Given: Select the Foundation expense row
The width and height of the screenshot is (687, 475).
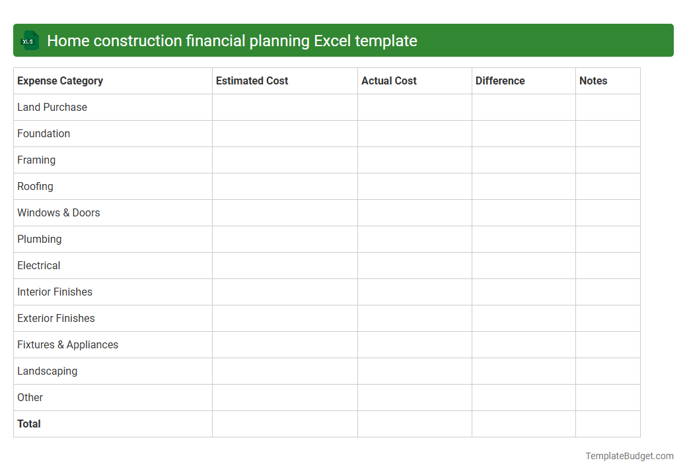Looking at the screenshot, I should click(44, 133).
